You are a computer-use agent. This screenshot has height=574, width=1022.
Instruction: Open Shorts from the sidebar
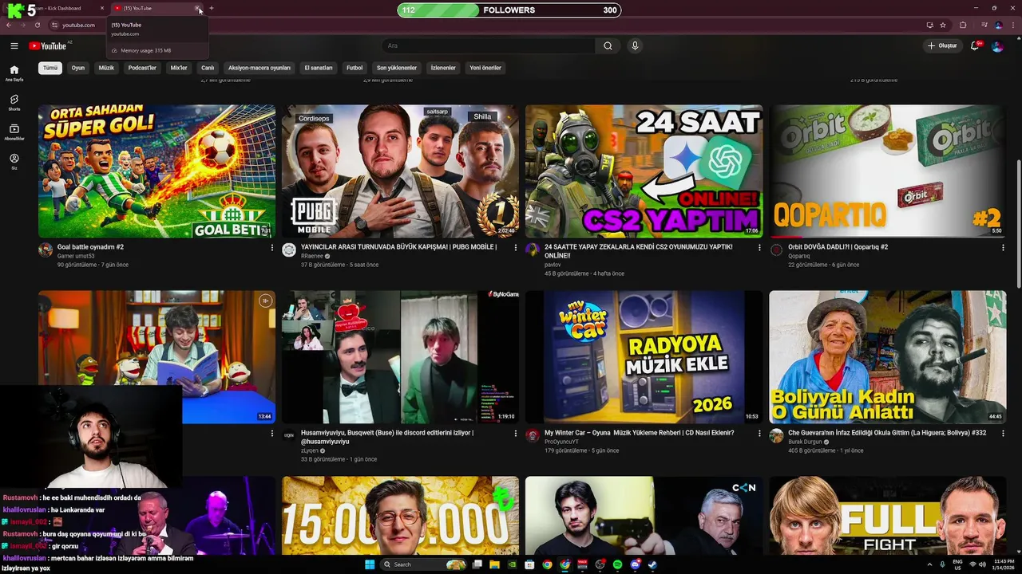(14, 103)
